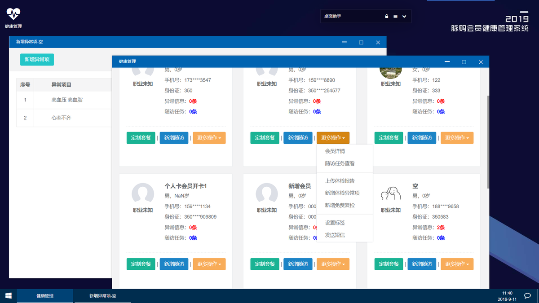Viewport: 539px width, 303px height.
Task: Click 异常信息 2条 count for member 空
Action: coord(441,228)
